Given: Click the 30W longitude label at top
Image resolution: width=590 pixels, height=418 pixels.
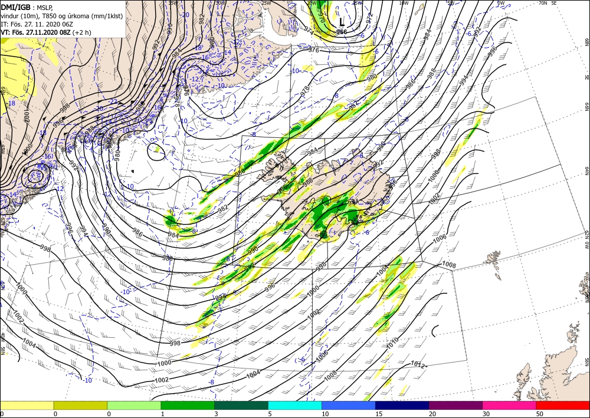Looking at the screenshot, I should click(x=220, y=3).
